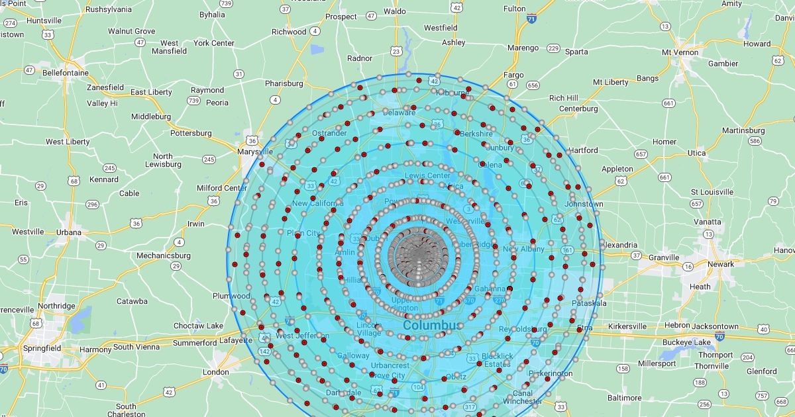
Task: Click the route 274 shield near Huntsville
Action: 10,23
